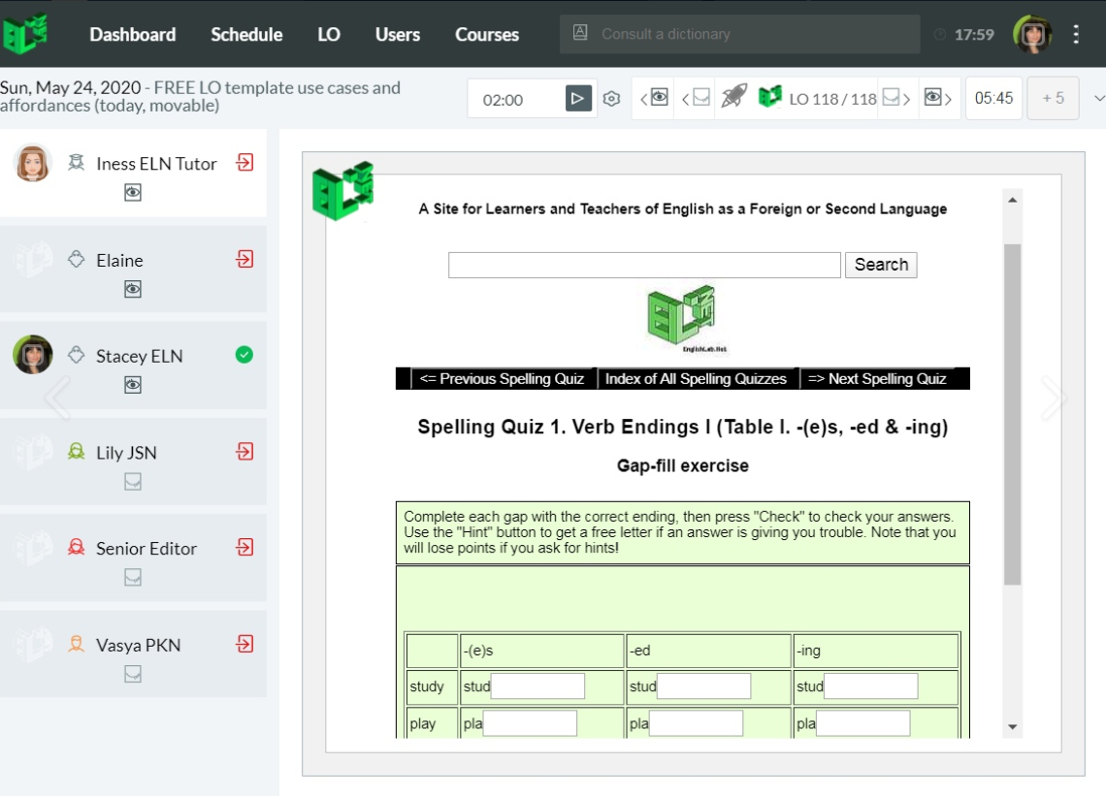This screenshot has height=796, width=1106.
Task: Remove Vasya PKN using red exit icon
Action: (x=244, y=644)
